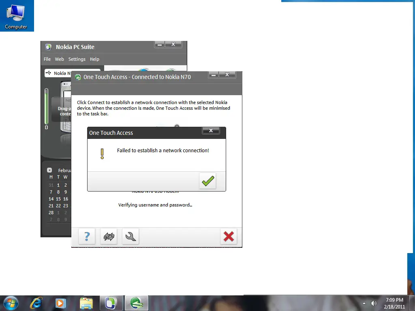Open Windows Explorer folder on taskbar
The width and height of the screenshot is (415, 311).
click(86, 303)
